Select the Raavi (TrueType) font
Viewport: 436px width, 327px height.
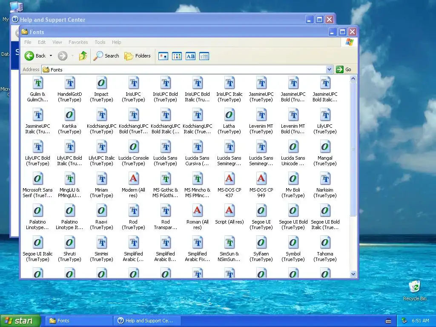[x=101, y=217]
